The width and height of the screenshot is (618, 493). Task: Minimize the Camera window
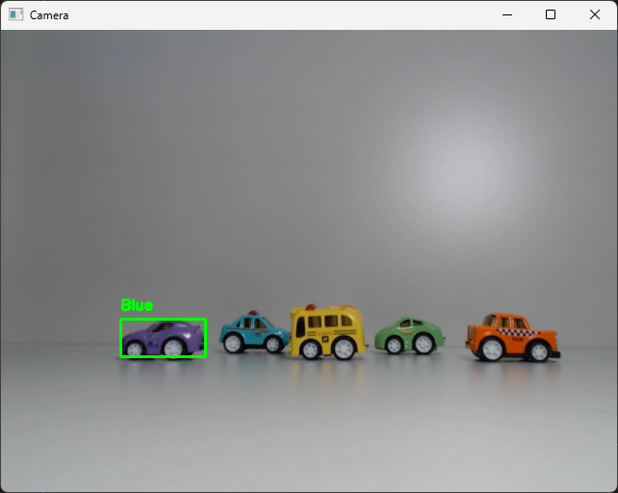(x=507, y=15)
